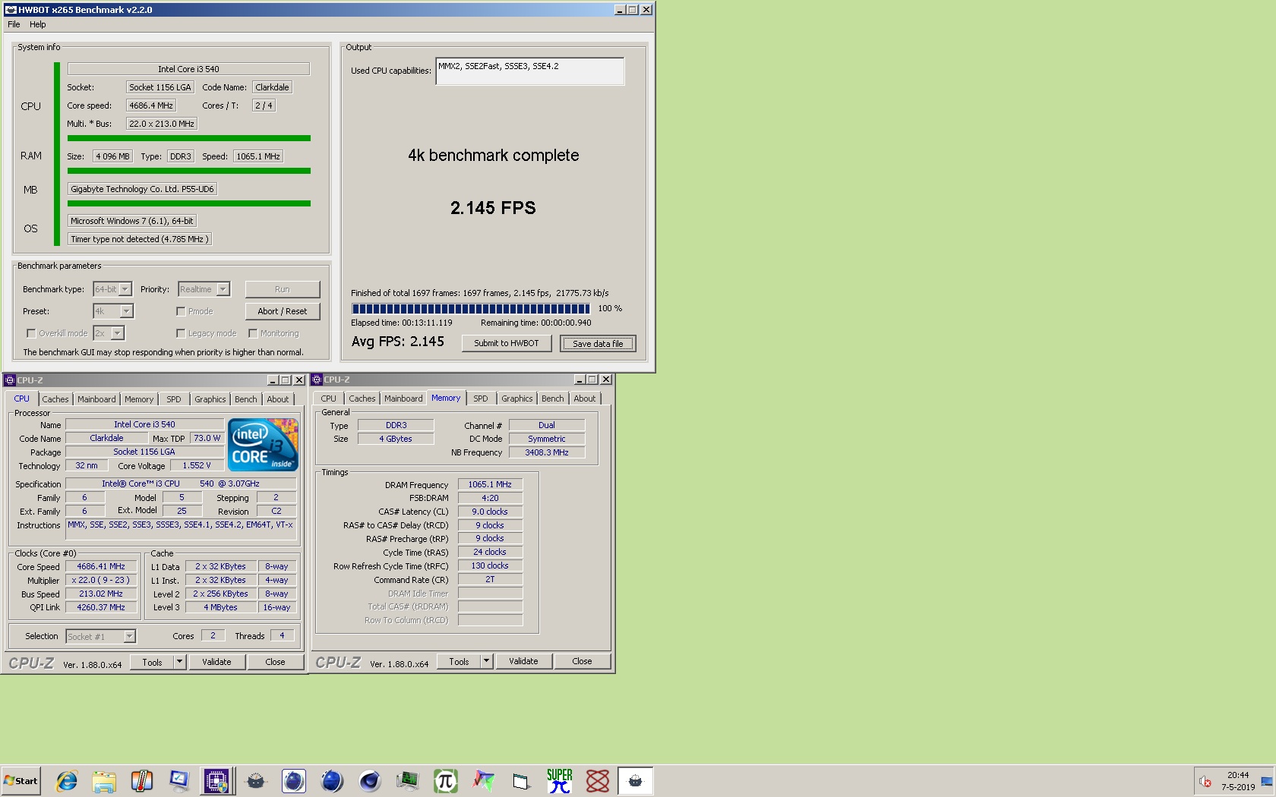Click the muted speaker tray icon
Image resolution: width=1276 pixels, height=797 pixels.
pos(1205,781)
